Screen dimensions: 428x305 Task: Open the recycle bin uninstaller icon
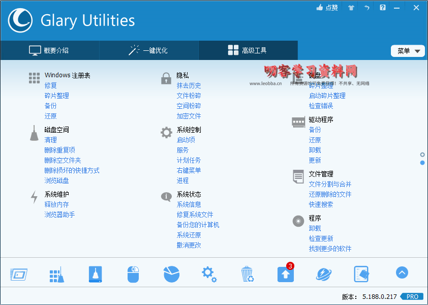(x=247, y=274)
